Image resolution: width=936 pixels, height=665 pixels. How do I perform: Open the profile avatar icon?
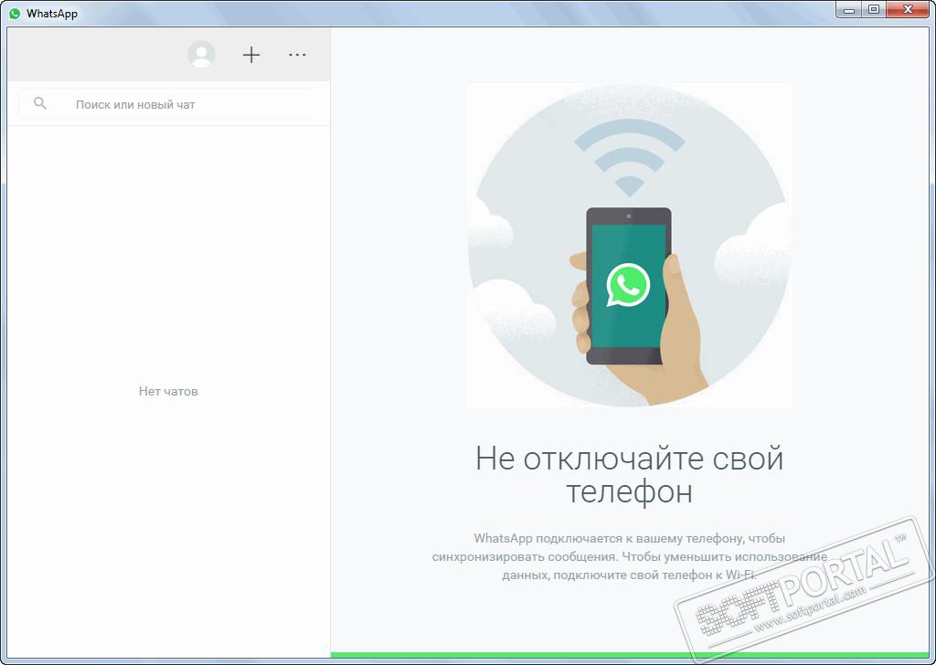[x=201, y=54]
